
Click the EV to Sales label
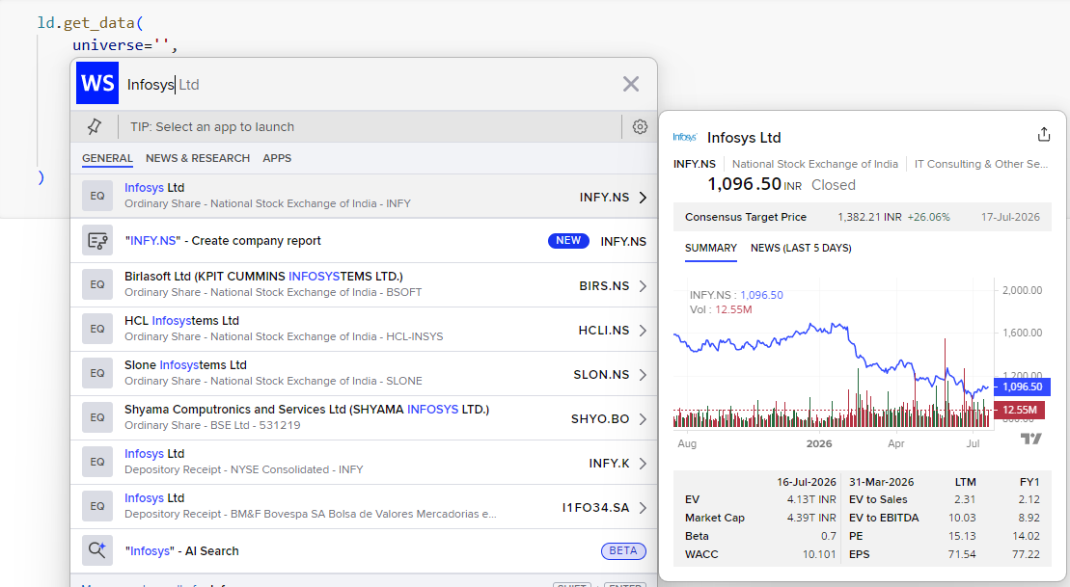pos(878,499)
